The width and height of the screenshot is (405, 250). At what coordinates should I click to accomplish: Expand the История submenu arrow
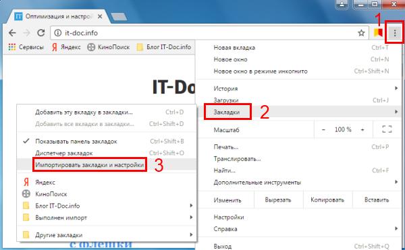pyautogui.click(x=396, y=88)
